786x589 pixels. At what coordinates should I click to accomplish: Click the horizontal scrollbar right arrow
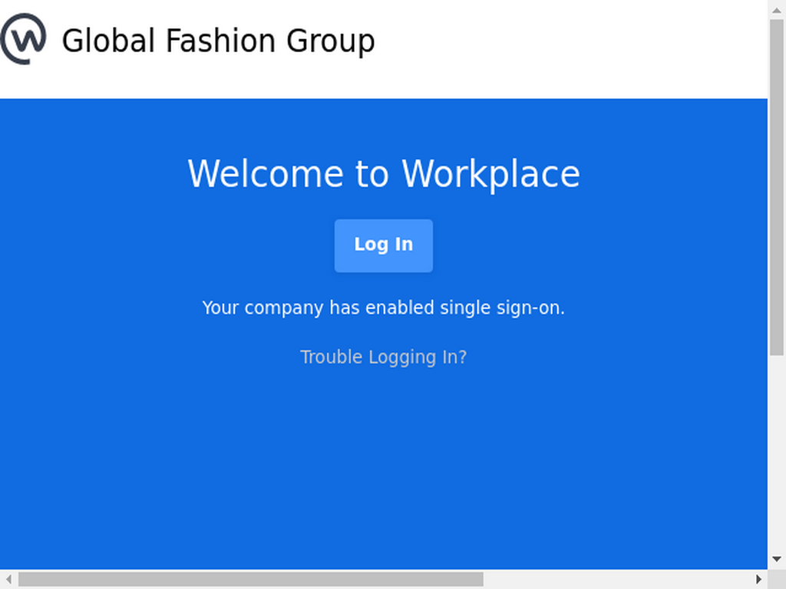coord(758,579)
